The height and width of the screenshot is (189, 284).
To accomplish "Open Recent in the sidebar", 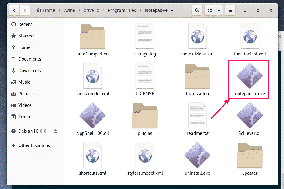I will click(35, 24).
